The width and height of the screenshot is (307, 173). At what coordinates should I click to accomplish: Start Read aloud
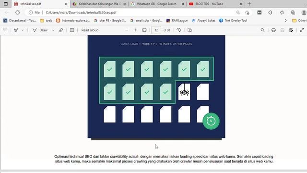(x=90, y=30)
